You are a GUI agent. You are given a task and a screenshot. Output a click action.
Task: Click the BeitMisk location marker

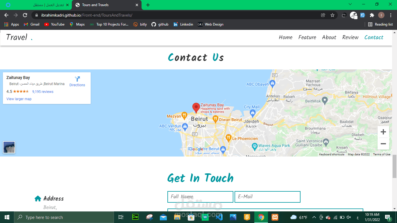point(325,101)
